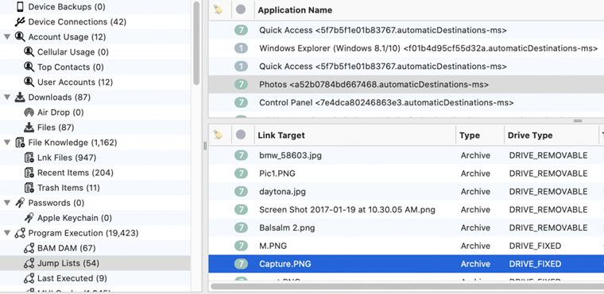This screenshot has width=604, height=294.
Task: Click the Trash Items icon
Action: [x=29, y=188]
